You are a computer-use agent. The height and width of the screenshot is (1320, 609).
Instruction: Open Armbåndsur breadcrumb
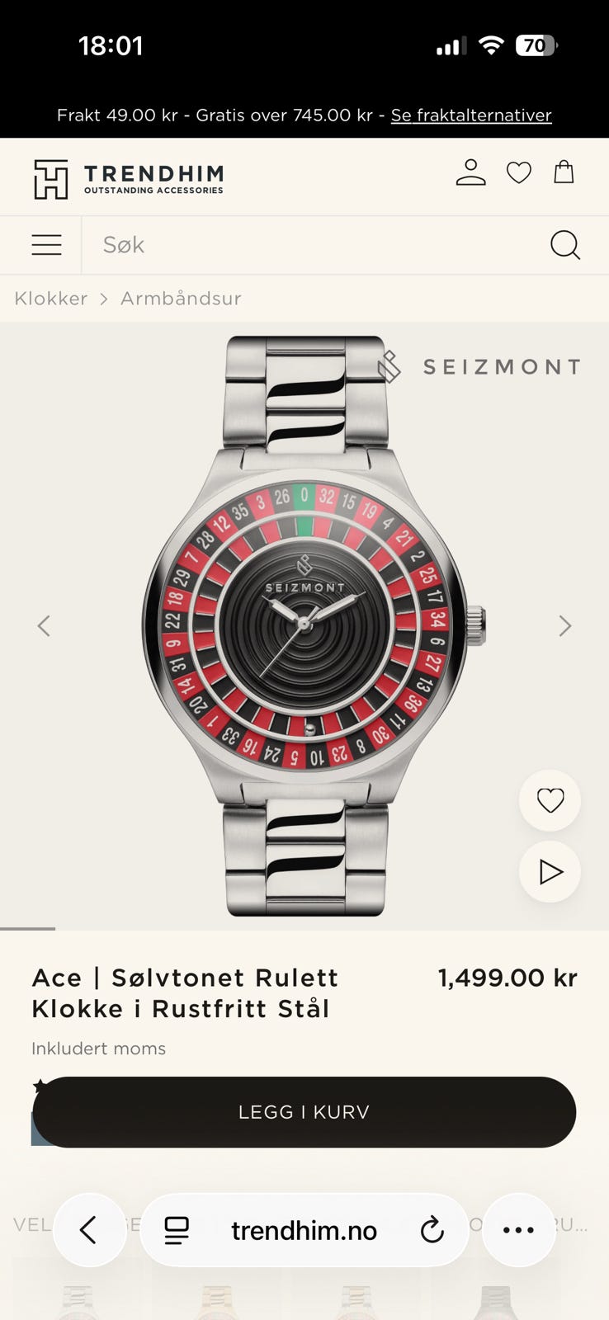(181, 299)
